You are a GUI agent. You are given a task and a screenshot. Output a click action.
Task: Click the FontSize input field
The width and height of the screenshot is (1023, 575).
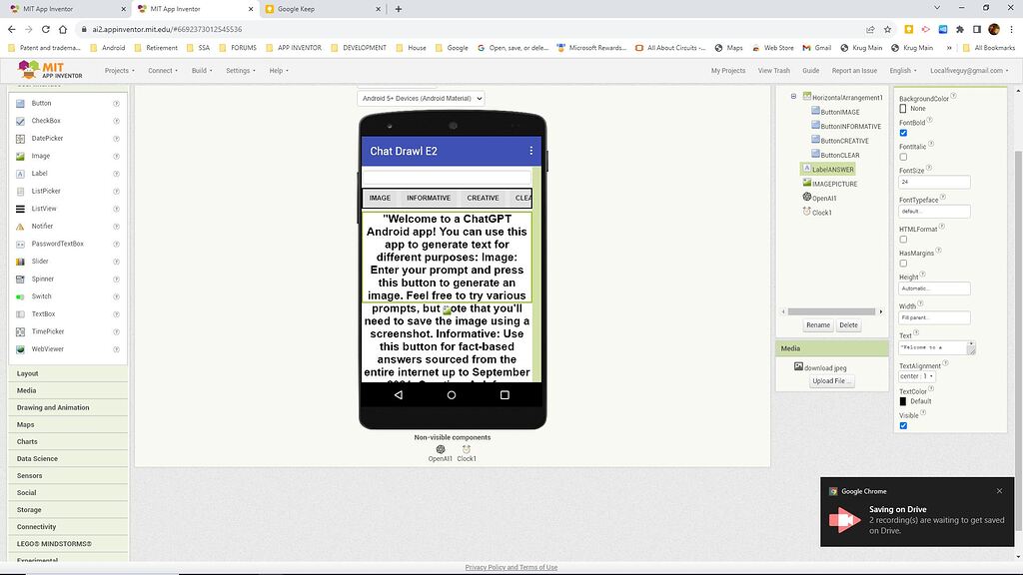click(933, 181)
